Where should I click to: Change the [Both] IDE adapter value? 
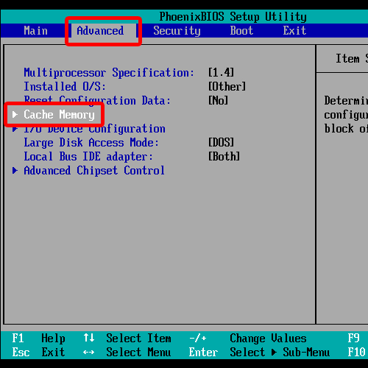(224, 157)
